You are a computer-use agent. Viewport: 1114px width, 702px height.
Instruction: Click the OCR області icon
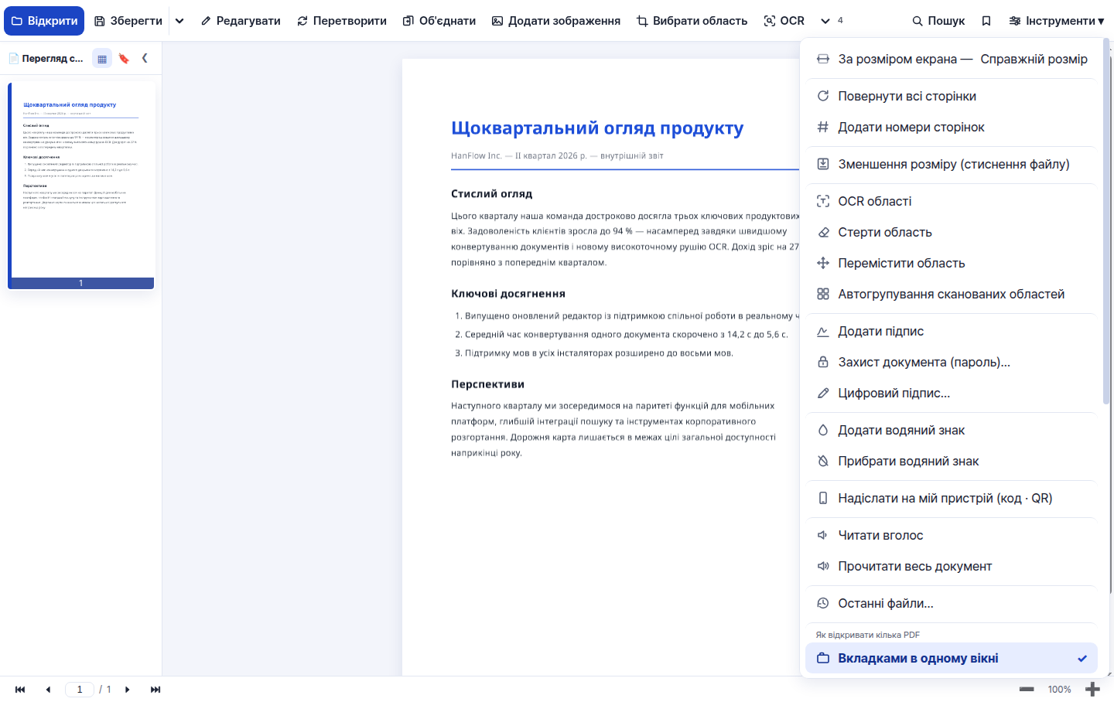click(823, 201)
